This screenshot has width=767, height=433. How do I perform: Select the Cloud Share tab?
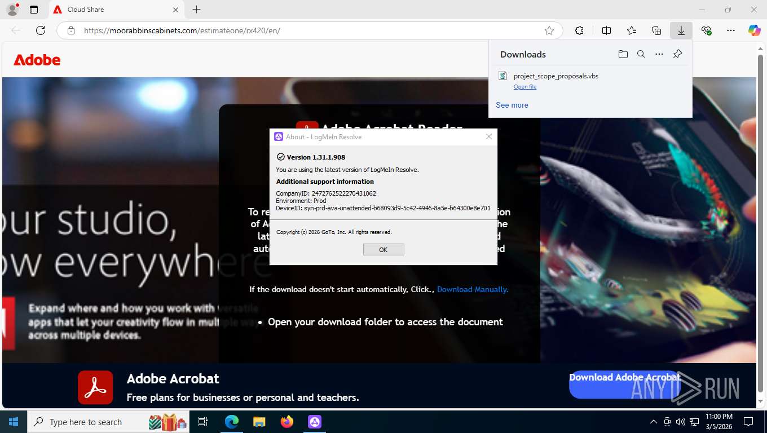pyautogui.click(x=116, y=10)
